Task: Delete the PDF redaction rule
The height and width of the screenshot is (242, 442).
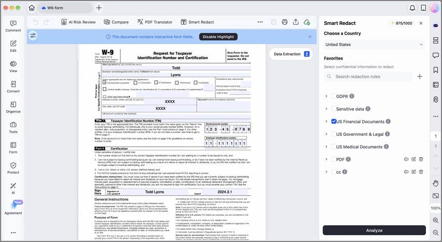Action: point(421,159)
